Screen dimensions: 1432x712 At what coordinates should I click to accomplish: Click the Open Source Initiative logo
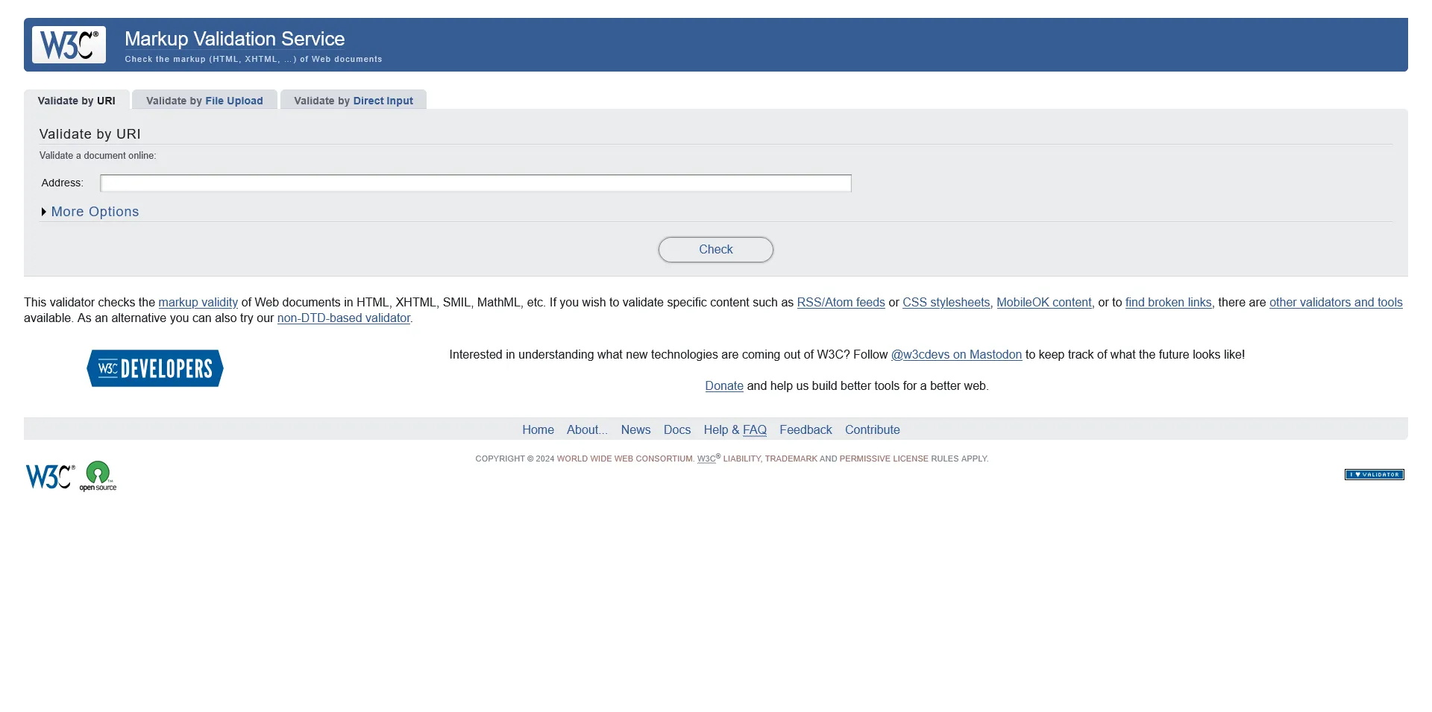100,475
